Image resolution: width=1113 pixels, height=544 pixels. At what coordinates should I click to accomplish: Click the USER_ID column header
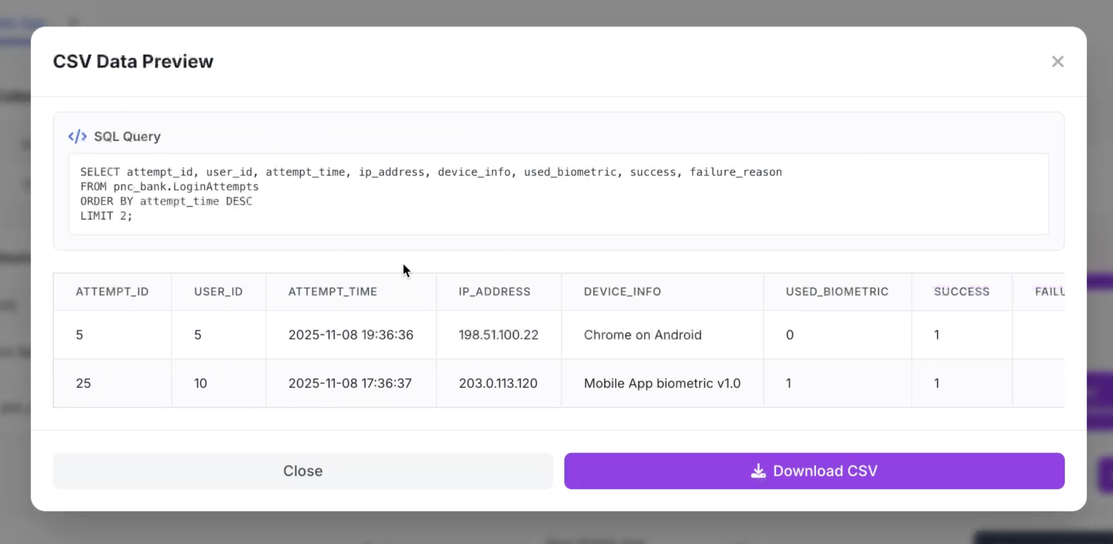click(218, 291)
